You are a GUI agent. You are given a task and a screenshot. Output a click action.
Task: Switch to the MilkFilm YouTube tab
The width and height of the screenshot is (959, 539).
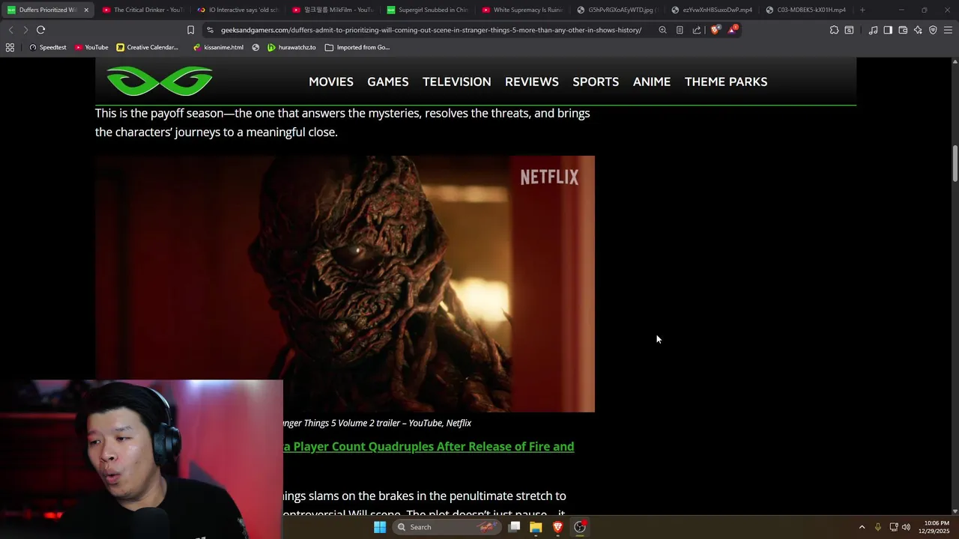pyautogui.click(x=333, y=10)
